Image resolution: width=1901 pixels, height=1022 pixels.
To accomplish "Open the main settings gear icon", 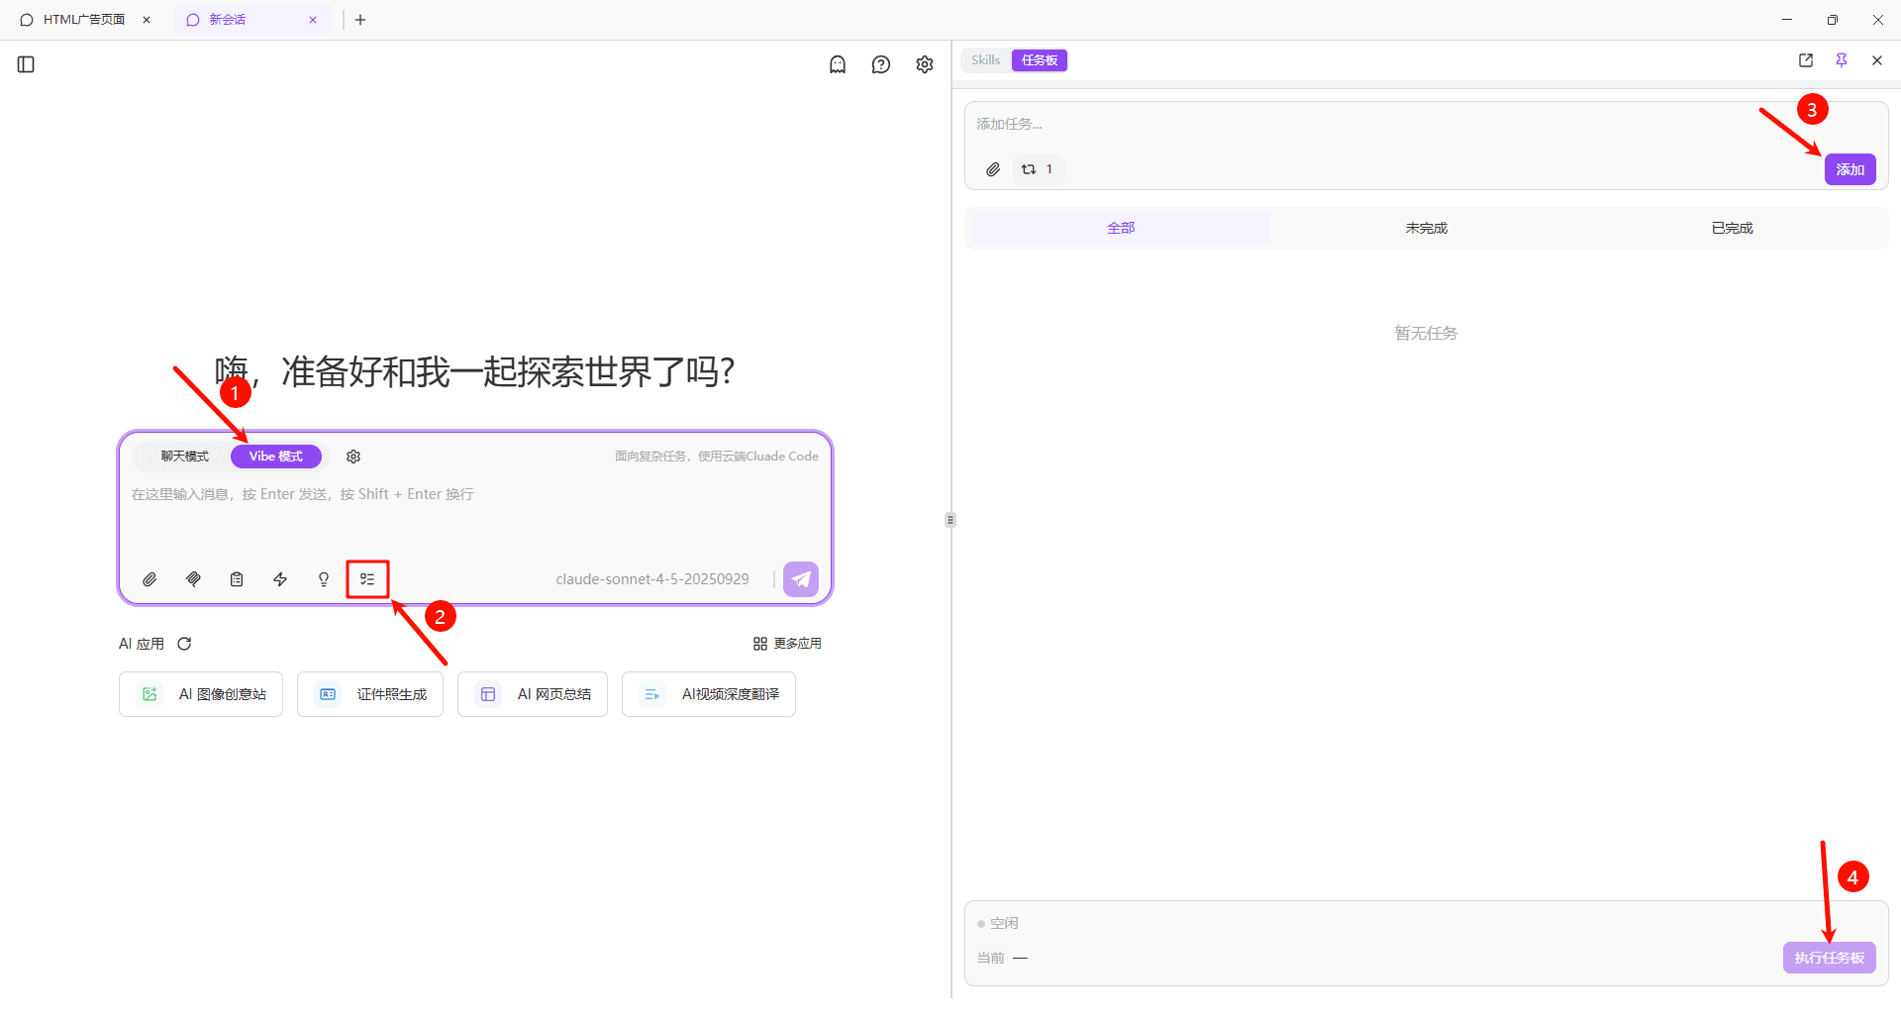I will pyautogui.click(x=925, y=64).
